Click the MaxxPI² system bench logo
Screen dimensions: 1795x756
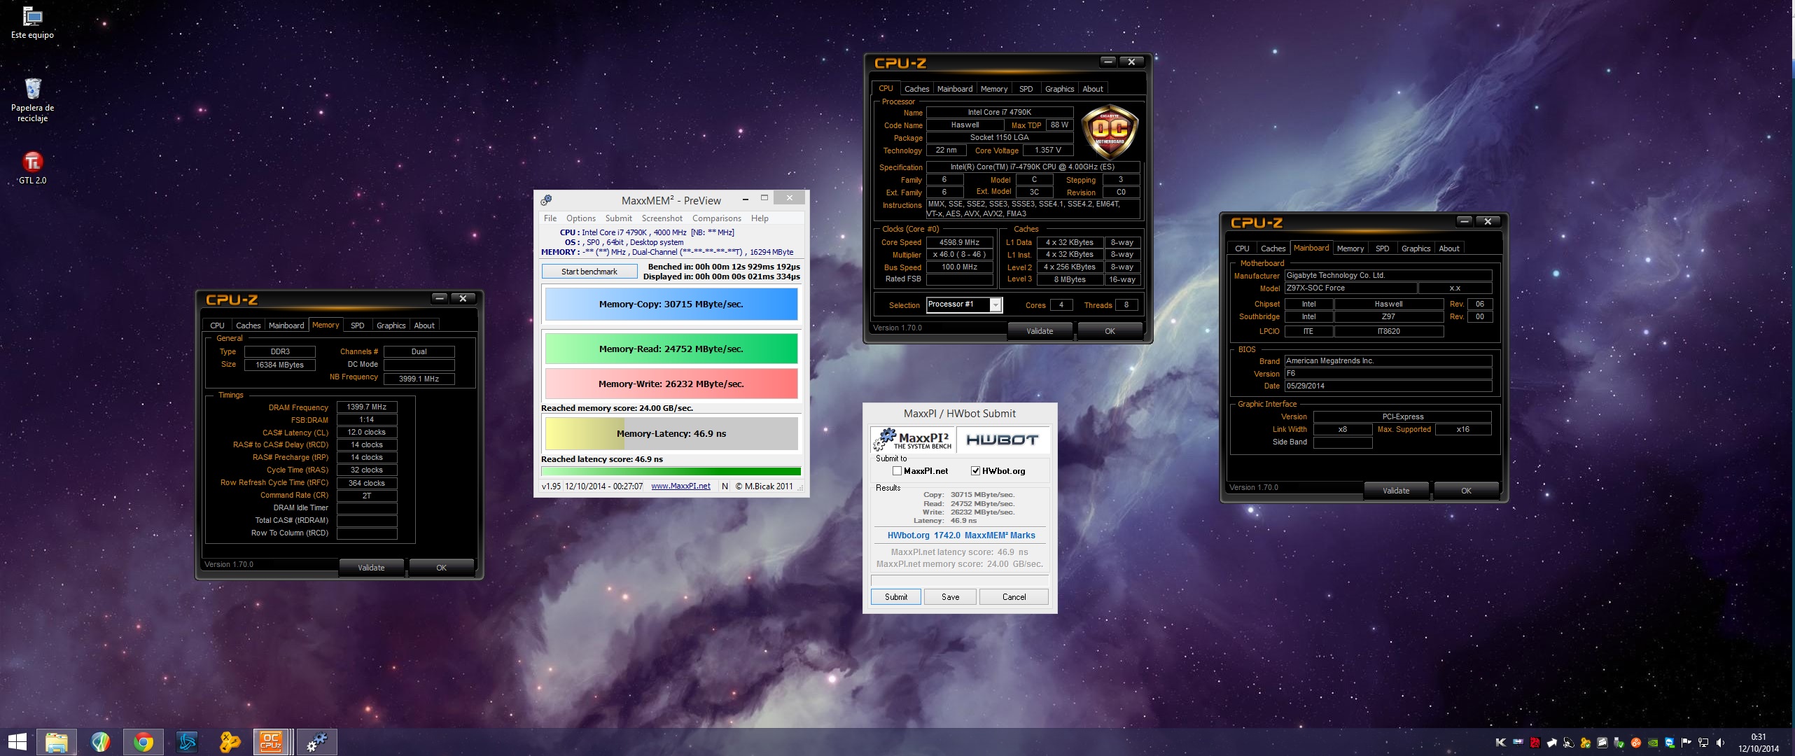point(913,440)
